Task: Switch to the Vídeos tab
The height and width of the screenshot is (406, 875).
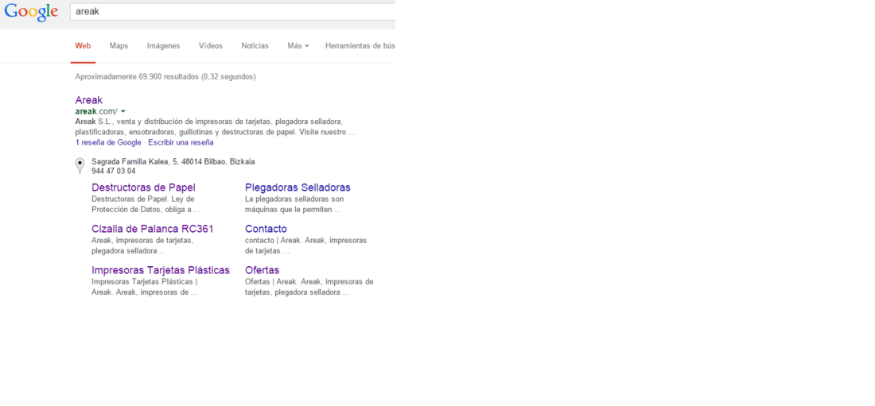Action: [x=210, y=46]
